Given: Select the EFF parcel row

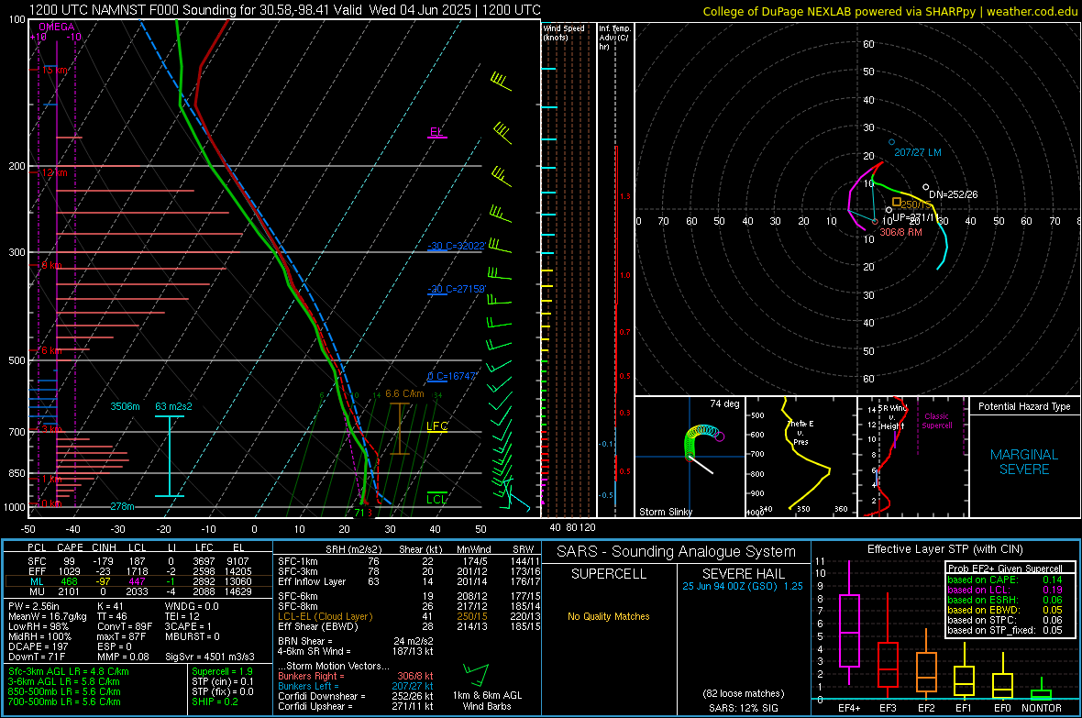Looking at the screenshot, I should 138,571.
